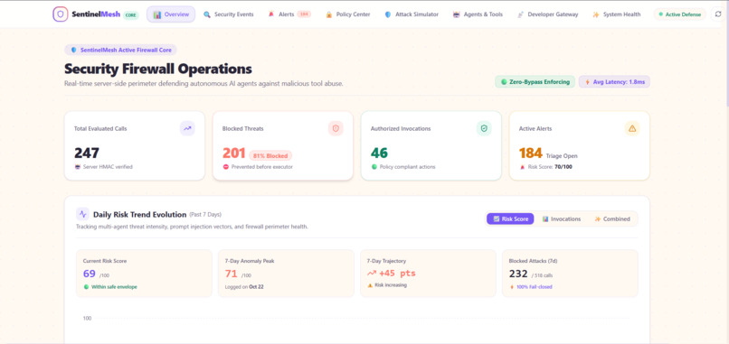
Task: Click the Total Evaluated Calls value 247
Action: point(87,153)
